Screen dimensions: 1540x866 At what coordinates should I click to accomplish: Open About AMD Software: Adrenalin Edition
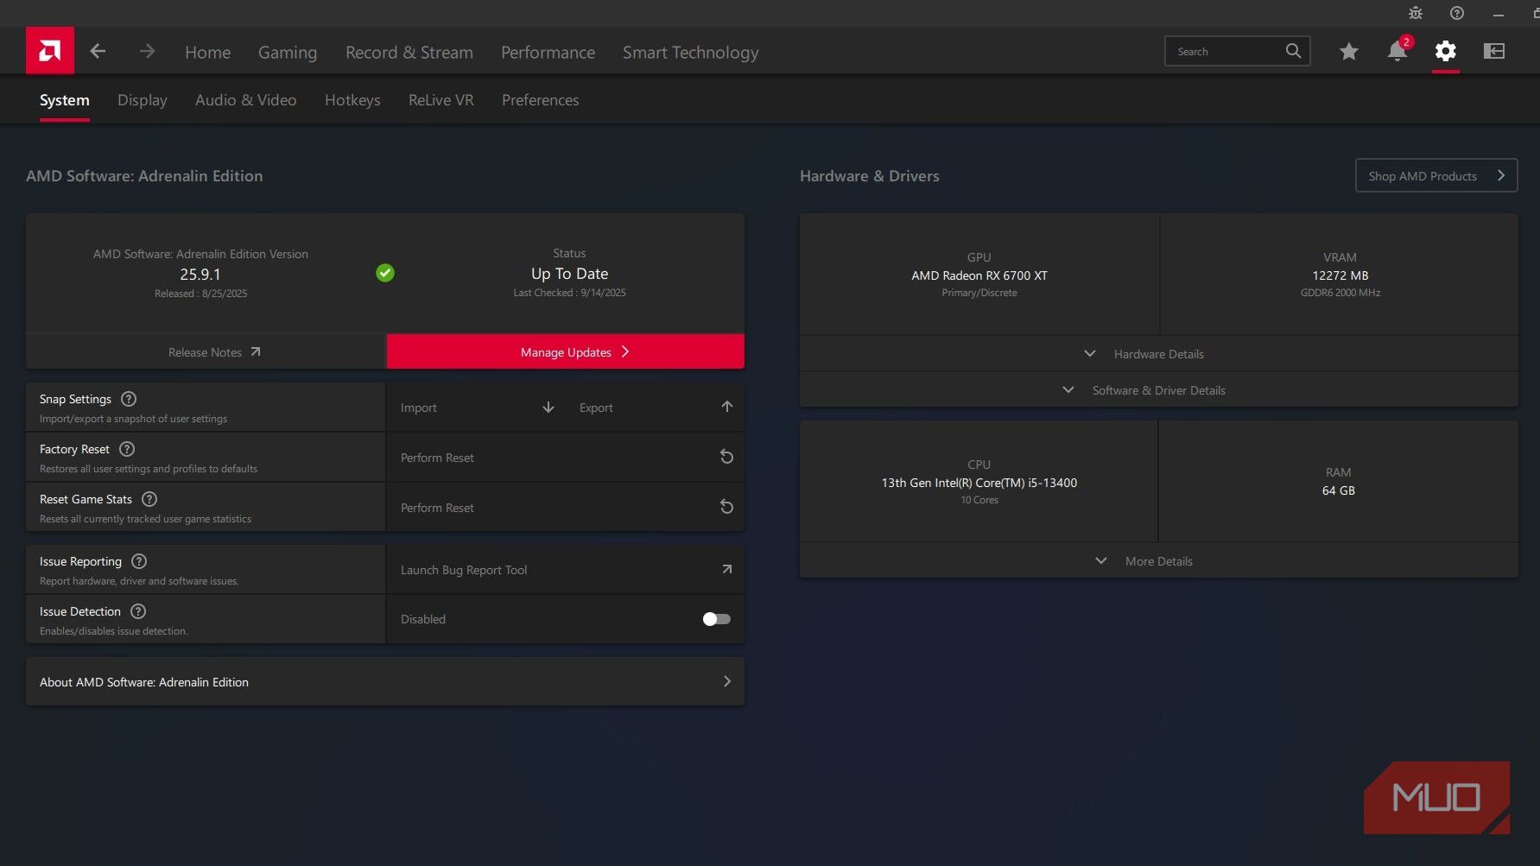click(384, 682)
